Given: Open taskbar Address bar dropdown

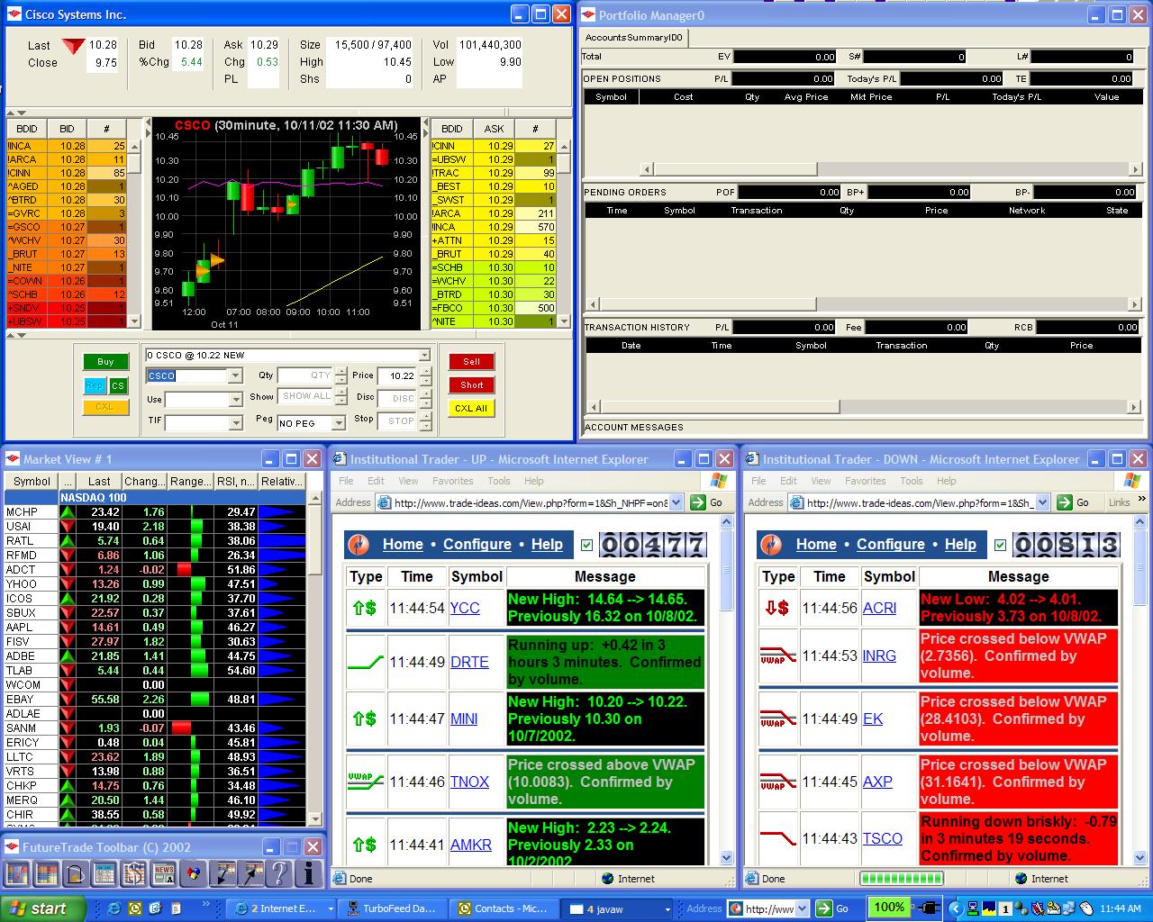Looking at the screenshot, I should [802, 908].
